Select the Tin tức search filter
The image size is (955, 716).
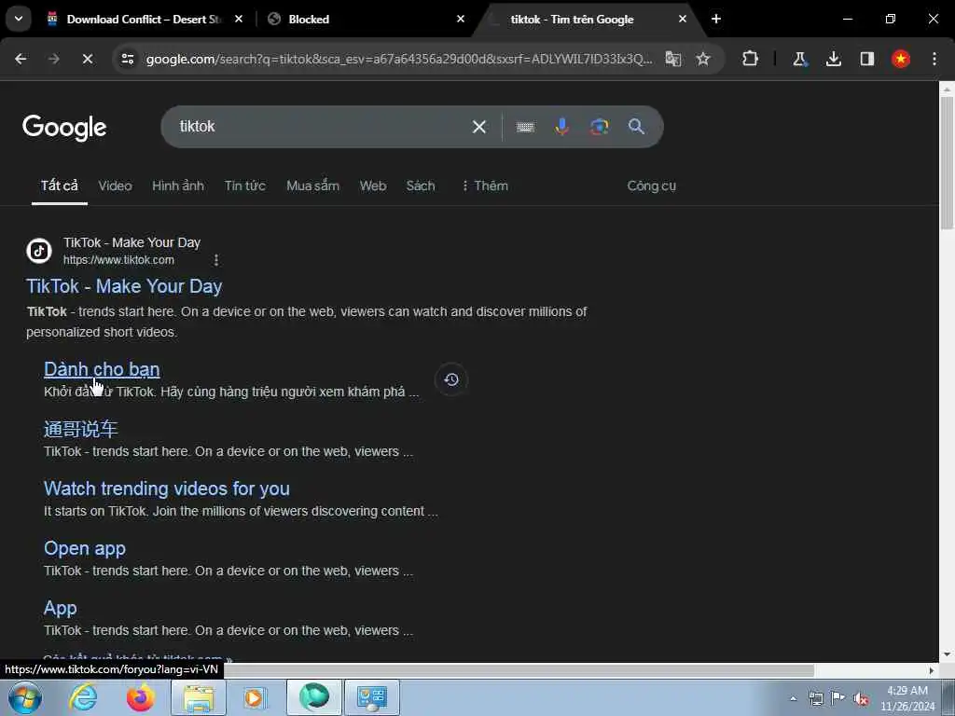245,186
